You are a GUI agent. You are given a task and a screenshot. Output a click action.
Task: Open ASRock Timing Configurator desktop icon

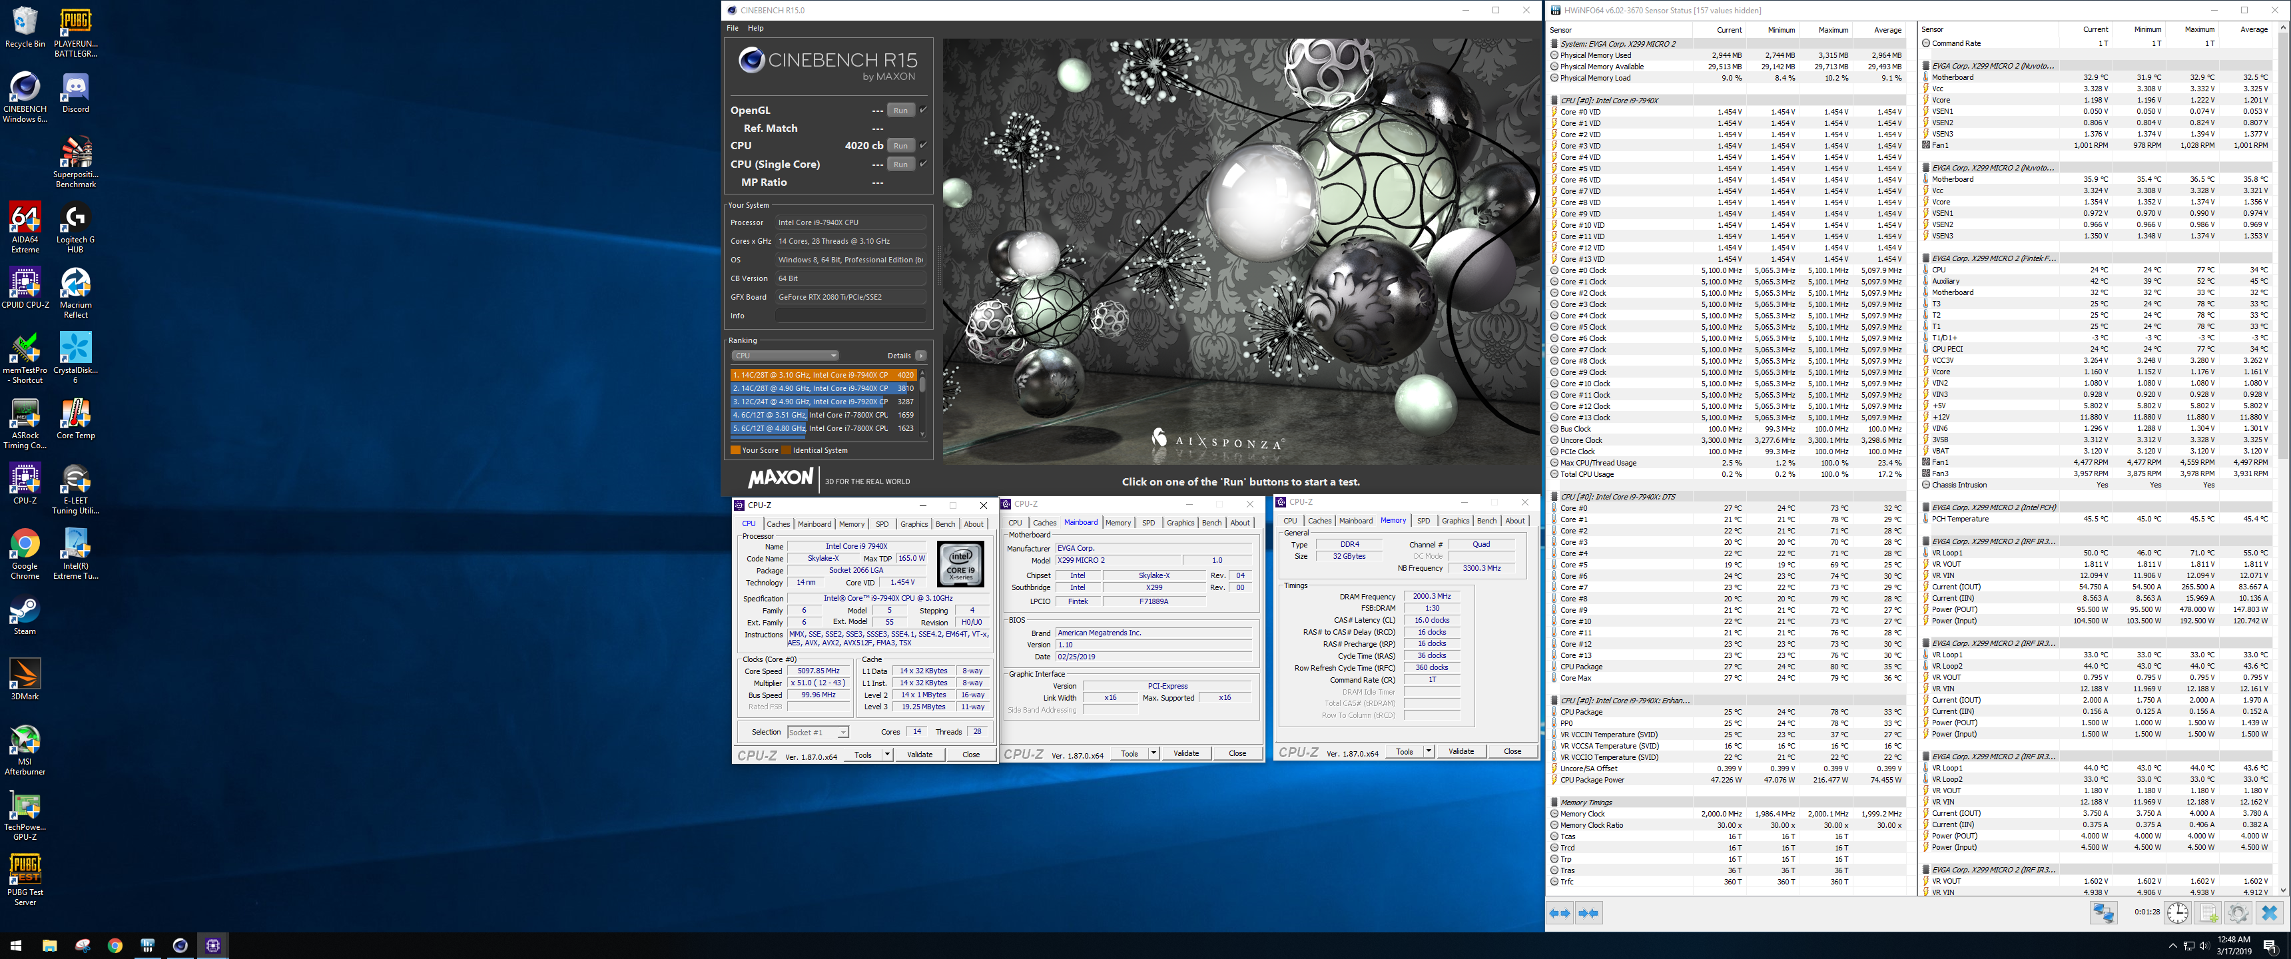point(25,424)
